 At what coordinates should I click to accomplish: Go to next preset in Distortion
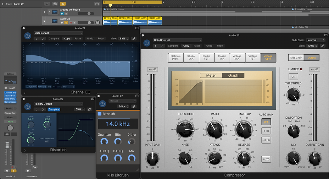pos(43,109)
